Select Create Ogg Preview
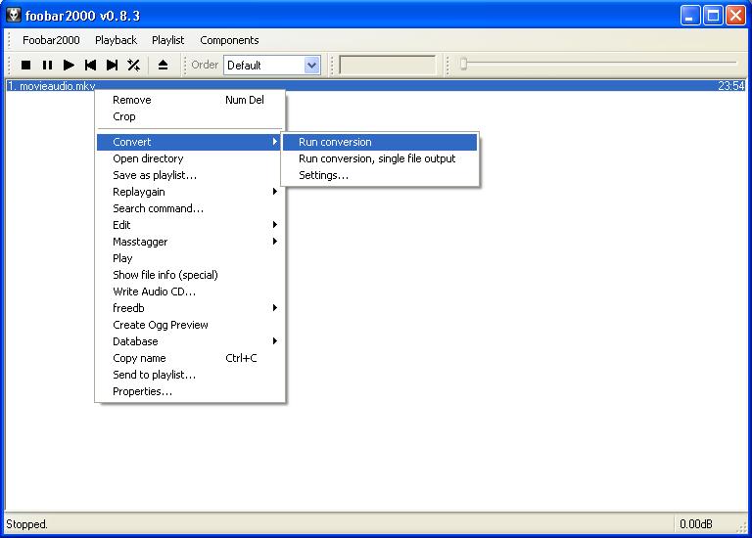752x538 pixels. click(190, 325)
